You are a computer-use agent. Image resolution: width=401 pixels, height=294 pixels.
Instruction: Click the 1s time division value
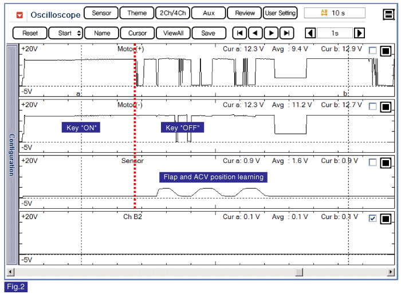pos(335,33)
